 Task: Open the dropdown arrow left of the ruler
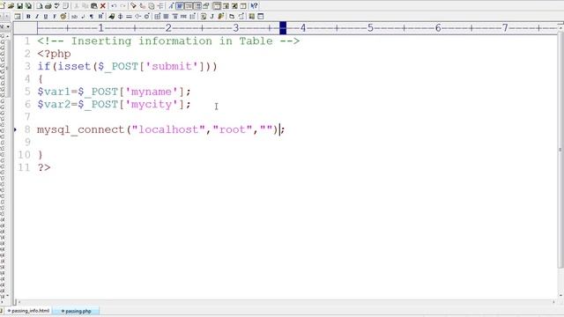(x=8, y=26)
